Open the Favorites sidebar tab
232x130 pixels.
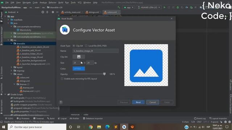pyautogui.click(x=1, y=89)
